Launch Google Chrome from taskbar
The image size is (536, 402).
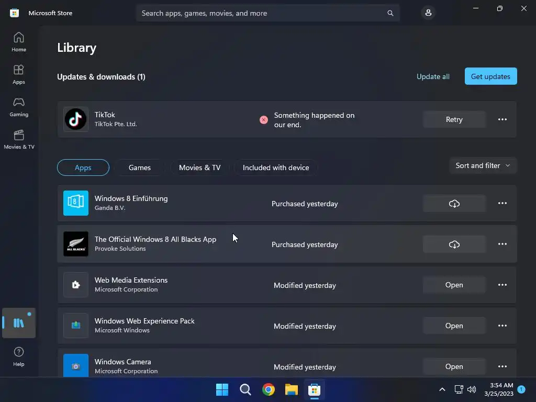point(269,389)
